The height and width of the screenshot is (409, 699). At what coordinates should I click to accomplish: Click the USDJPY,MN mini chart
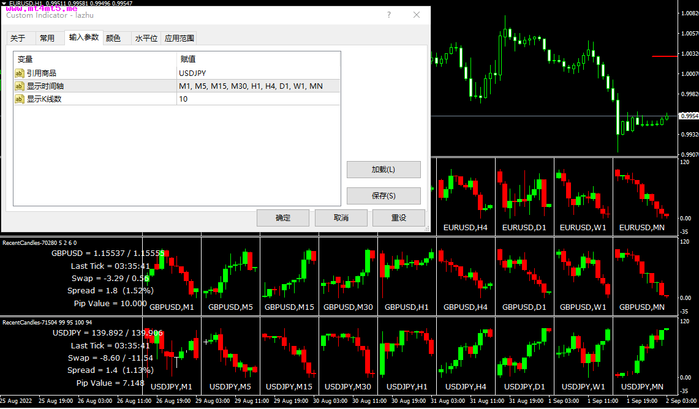click(645, 356)
